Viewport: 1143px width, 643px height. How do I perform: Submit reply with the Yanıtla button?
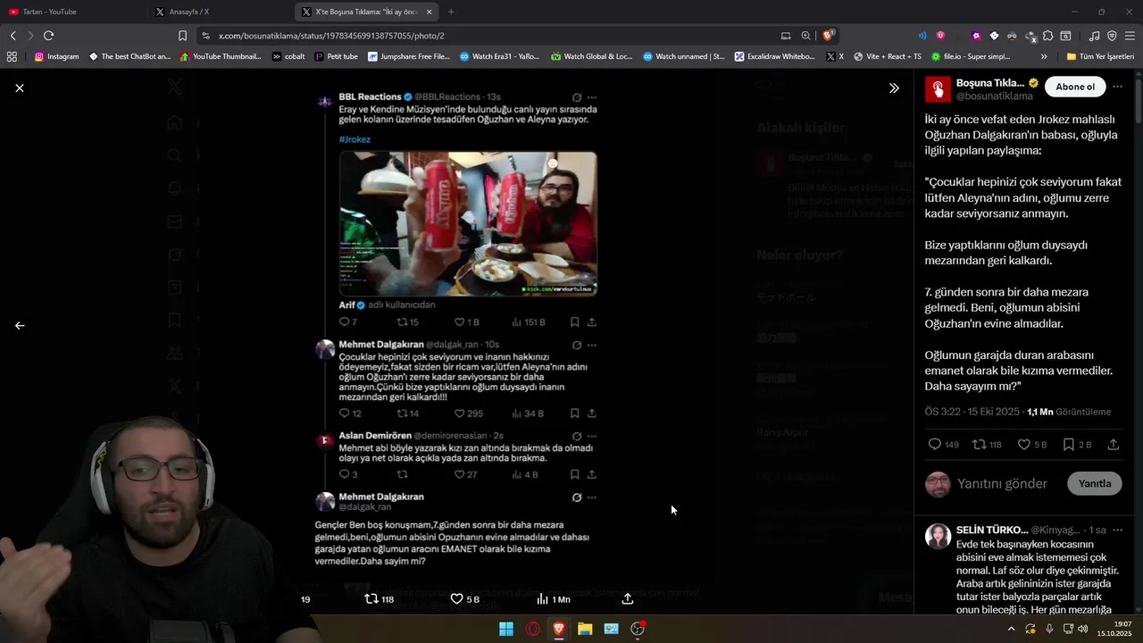(1095, 483)
